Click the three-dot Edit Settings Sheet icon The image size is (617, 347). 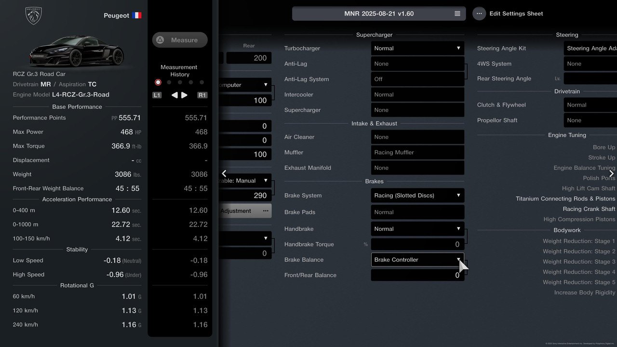tap(479, 13)
